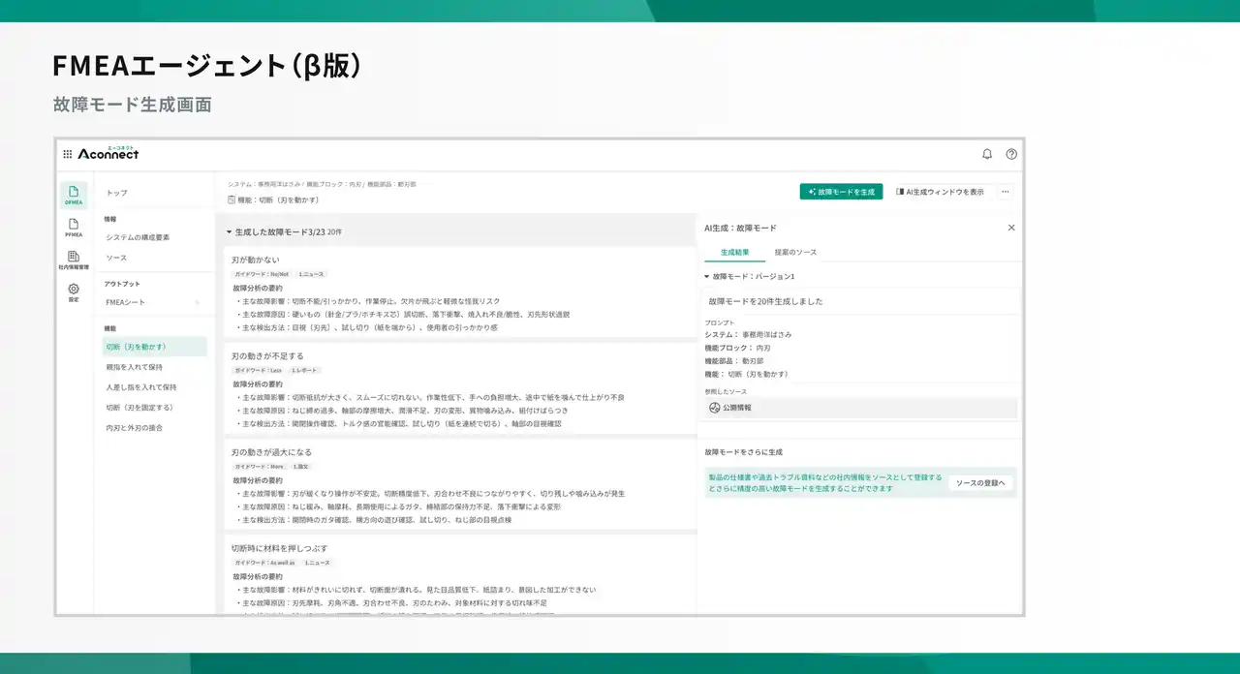Open the app grid menu beside Aconnect

tap(67, 154)
